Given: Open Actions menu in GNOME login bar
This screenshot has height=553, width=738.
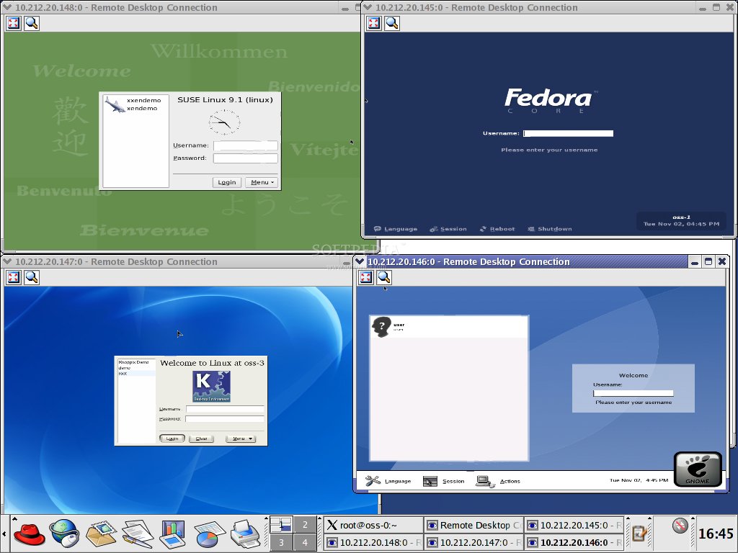Looking at the screenshot, I should tap(498, 481).
